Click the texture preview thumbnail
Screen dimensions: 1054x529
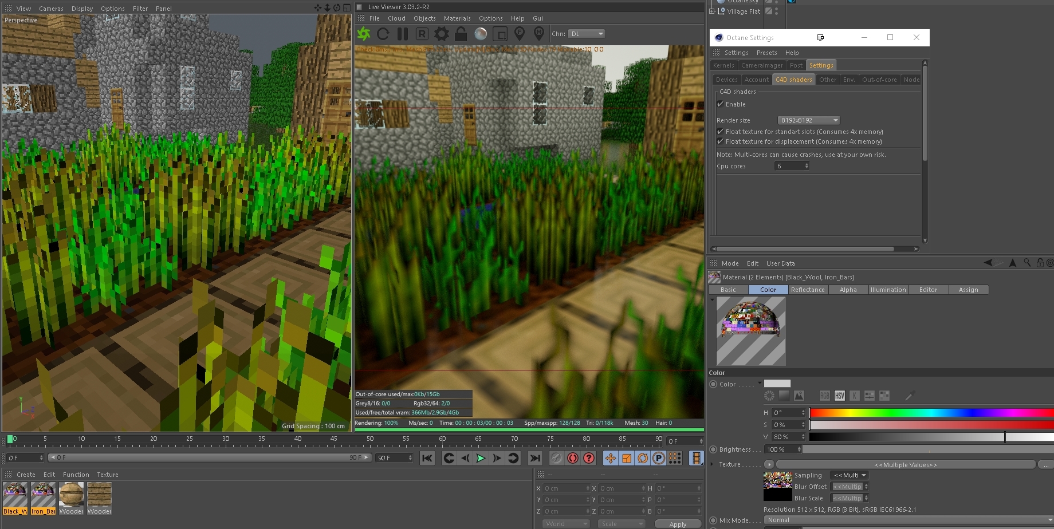[x=777, y=487]
